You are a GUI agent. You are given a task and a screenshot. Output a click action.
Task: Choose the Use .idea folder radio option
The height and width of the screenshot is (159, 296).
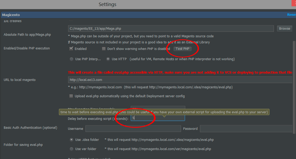72,140
